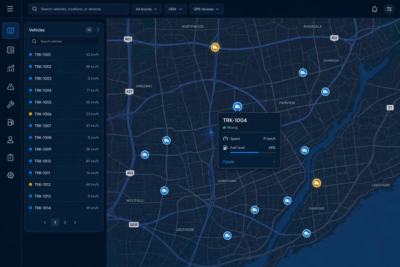Select TRK-1006 in vehicle list

point(64,114)
